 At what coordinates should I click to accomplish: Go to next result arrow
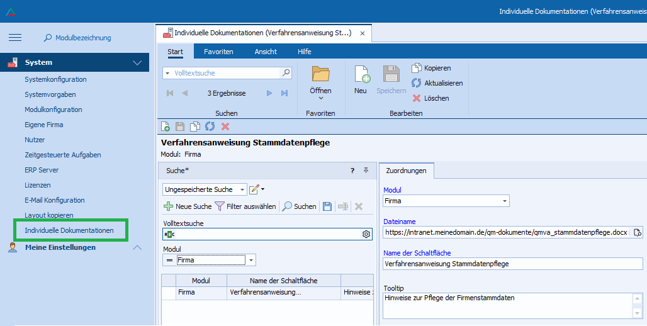pos(269,93)
